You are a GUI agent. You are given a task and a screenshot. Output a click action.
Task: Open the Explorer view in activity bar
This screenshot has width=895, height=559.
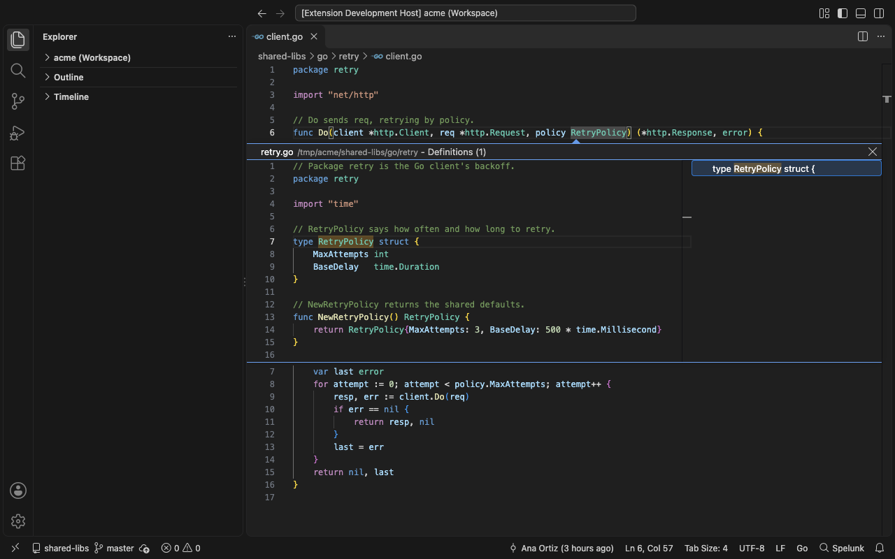(18, 40)
